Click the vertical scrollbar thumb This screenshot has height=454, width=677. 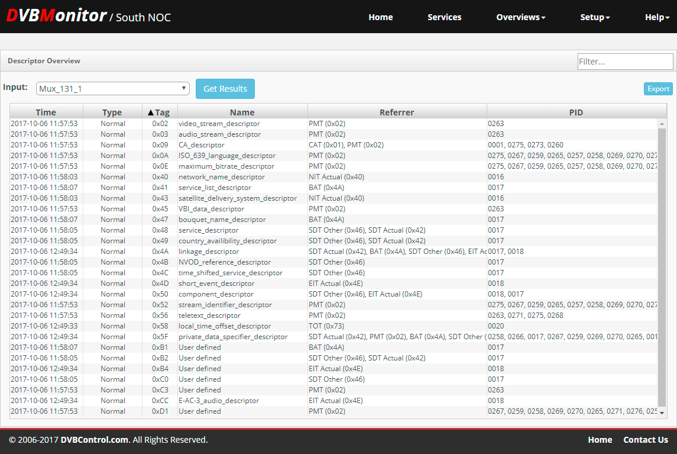662,268
